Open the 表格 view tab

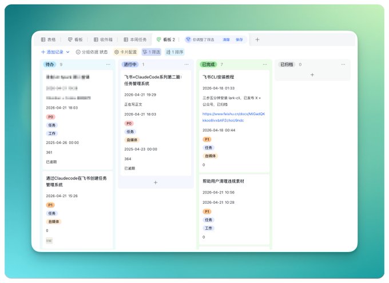[x=48, y=39]
